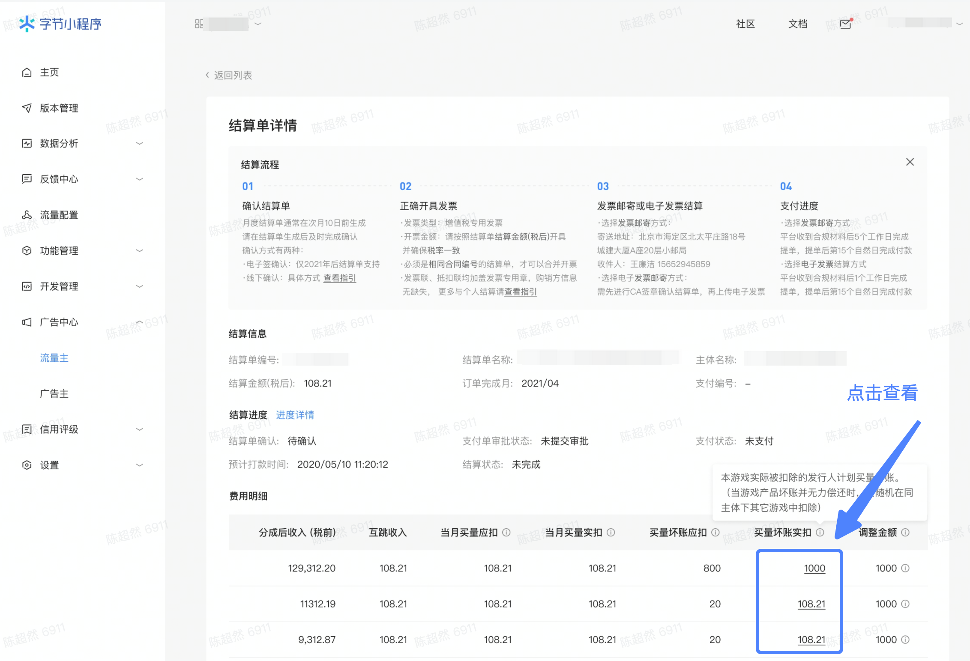
Task: Click 查看指引 link under 确认结算单
Action: (x=339, y=278)
